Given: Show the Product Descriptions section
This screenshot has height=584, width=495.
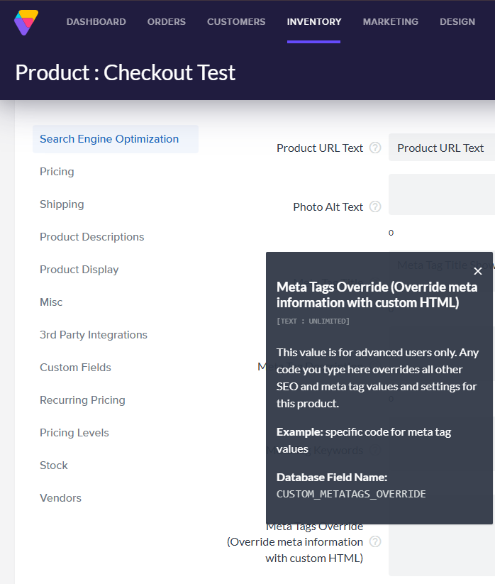Looking at the screenshot, I should coord(91,237).
